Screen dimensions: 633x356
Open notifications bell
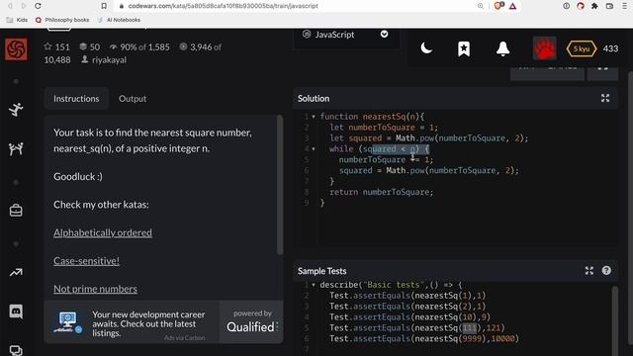502,48
